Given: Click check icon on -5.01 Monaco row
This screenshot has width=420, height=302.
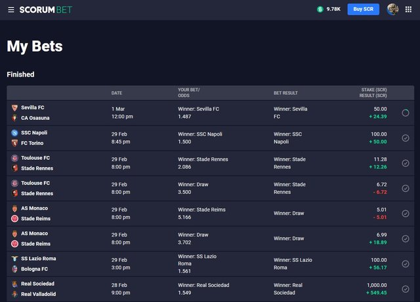Looking at the screenshot, I should coord(406,214).
